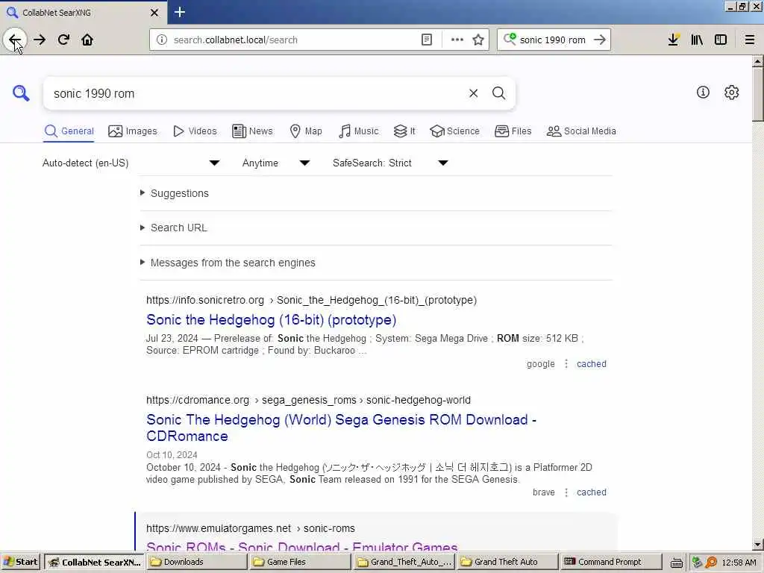Open Sonic the Hedgehog (16-bit) (prototype) result
Screen dimensions: 764x573
272,319
